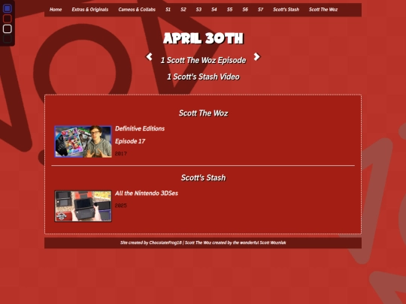This screenshot has width=406, height=304.
Task: Open Scott The Woz in the navigation bar
Action: (323, 10)
